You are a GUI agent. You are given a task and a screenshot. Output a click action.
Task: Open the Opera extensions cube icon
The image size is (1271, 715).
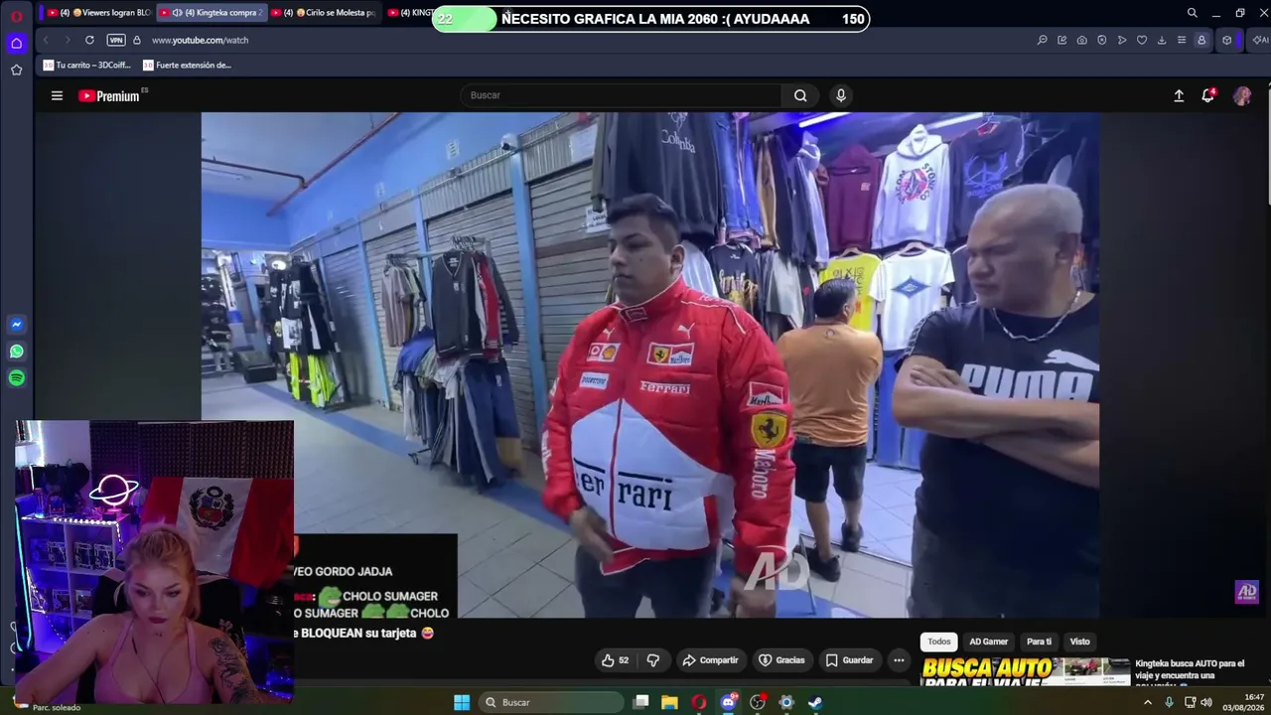coord(1227,40)
